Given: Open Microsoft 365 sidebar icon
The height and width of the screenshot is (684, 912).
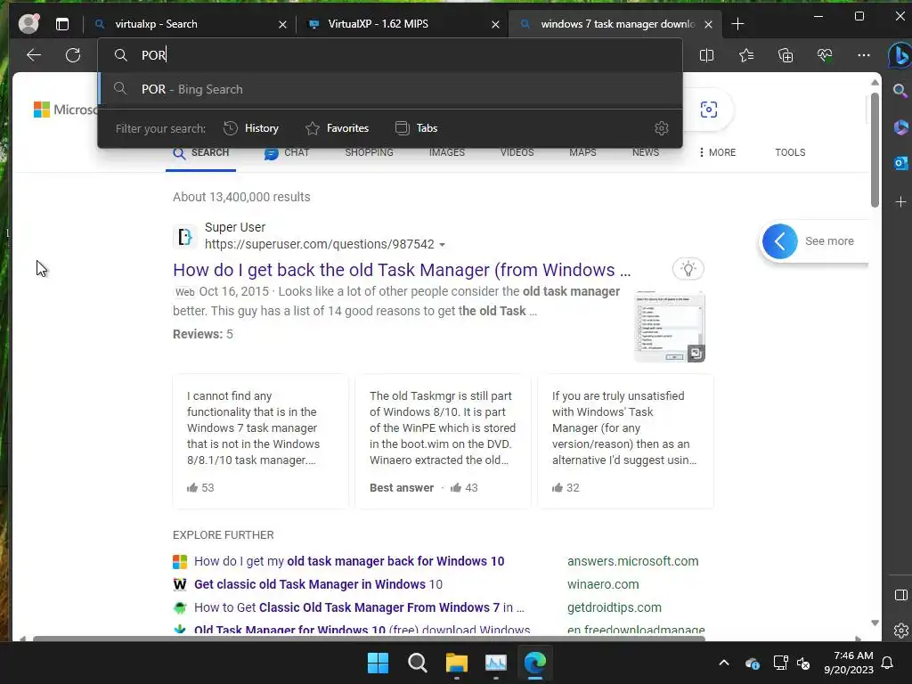Looking at the screenshot, I should tap(900, 126).
